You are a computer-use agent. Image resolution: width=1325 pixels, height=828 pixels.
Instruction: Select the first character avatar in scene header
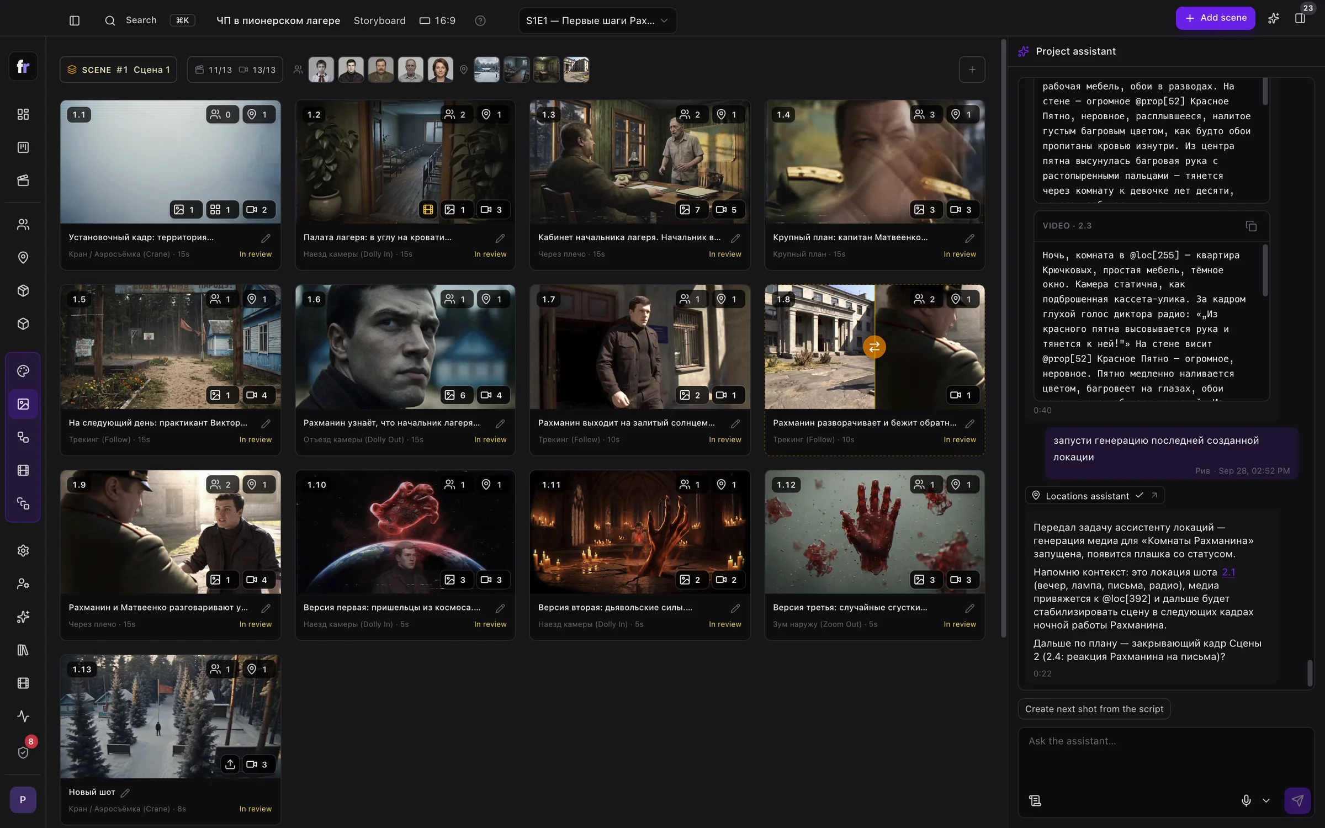coord(321,70)
